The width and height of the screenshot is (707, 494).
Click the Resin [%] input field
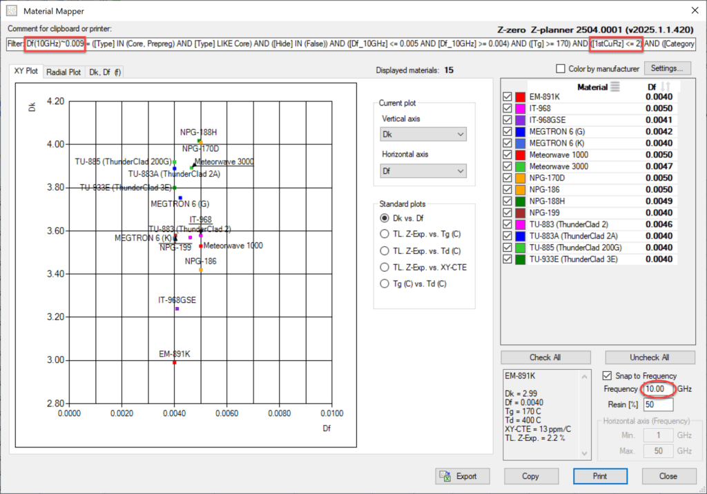(x=657, y=405)
